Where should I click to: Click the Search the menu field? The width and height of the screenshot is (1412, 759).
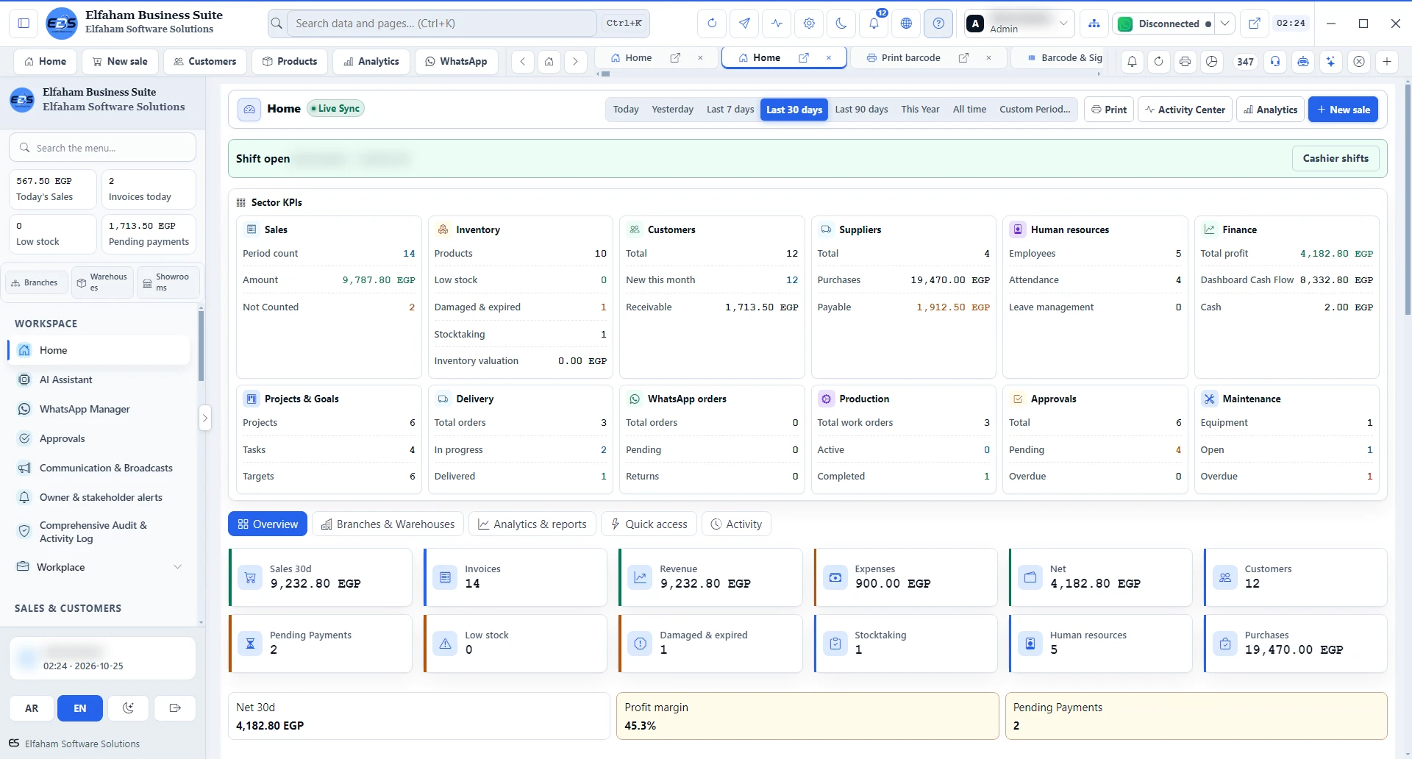point(102,148)
